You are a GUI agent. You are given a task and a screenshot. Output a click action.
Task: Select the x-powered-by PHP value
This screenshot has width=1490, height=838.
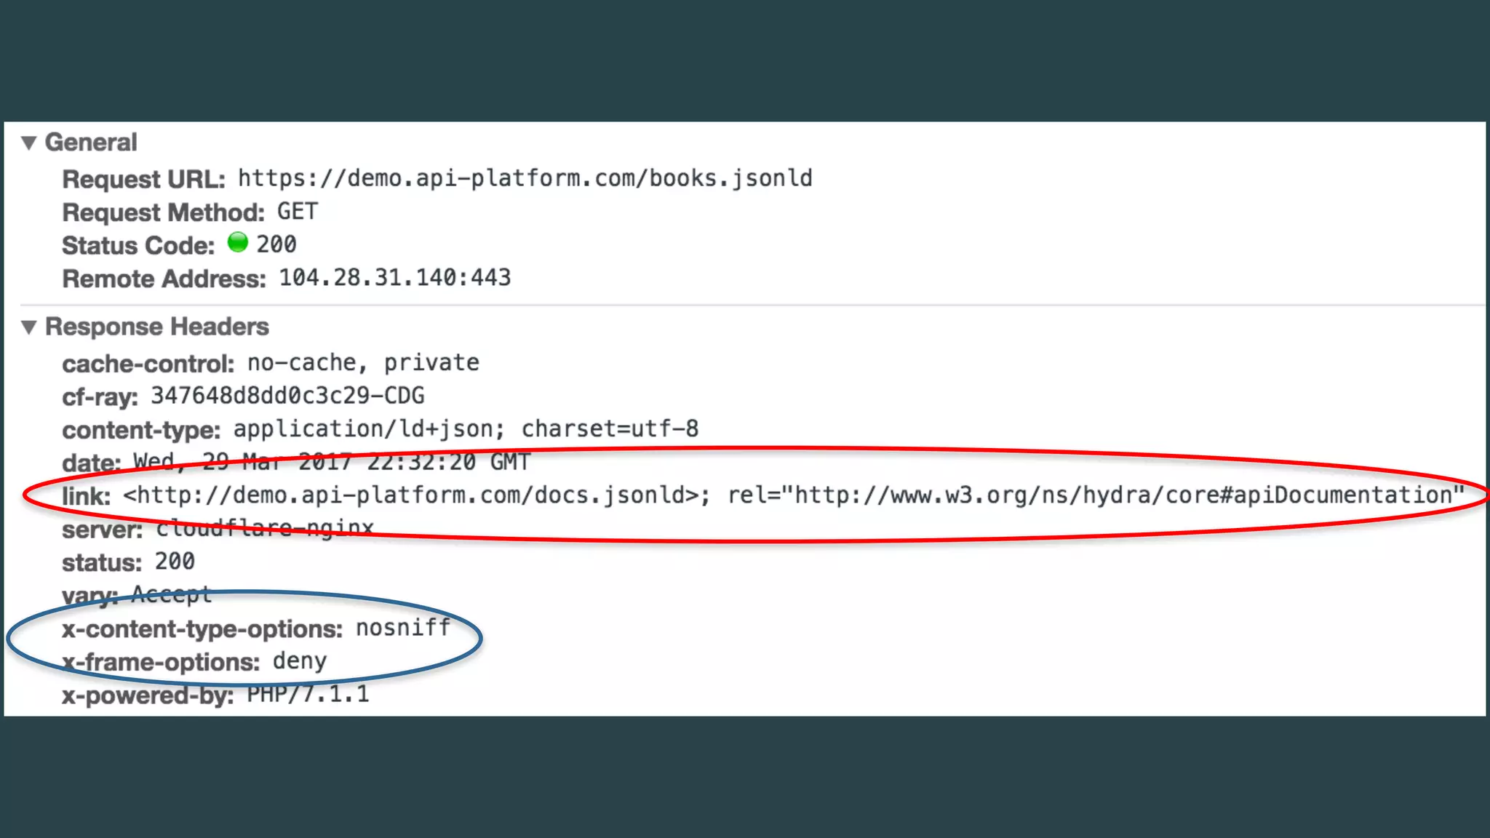308,695
